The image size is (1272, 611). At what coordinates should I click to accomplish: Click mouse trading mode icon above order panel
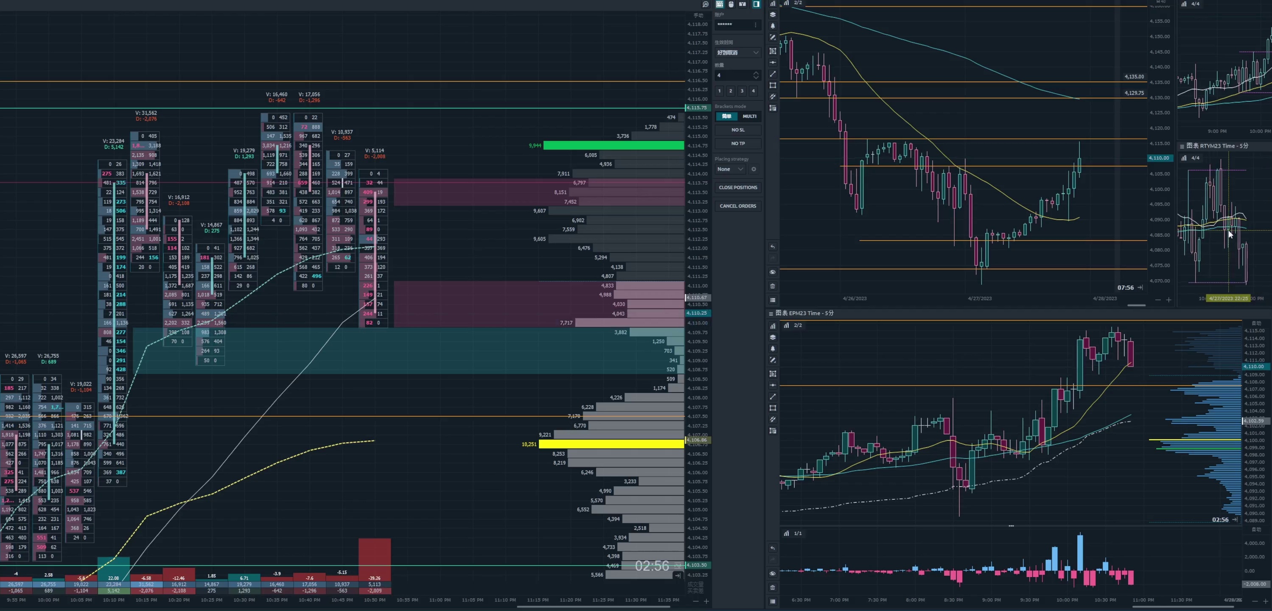[731, 4]
